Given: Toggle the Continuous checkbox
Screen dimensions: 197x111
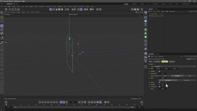Looking at the screenshot, I should click(159, 87).
